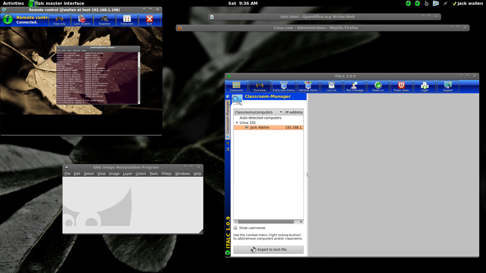
Task: Quit the remote control session
Action: pyautogui.click(x=149, y=20)
